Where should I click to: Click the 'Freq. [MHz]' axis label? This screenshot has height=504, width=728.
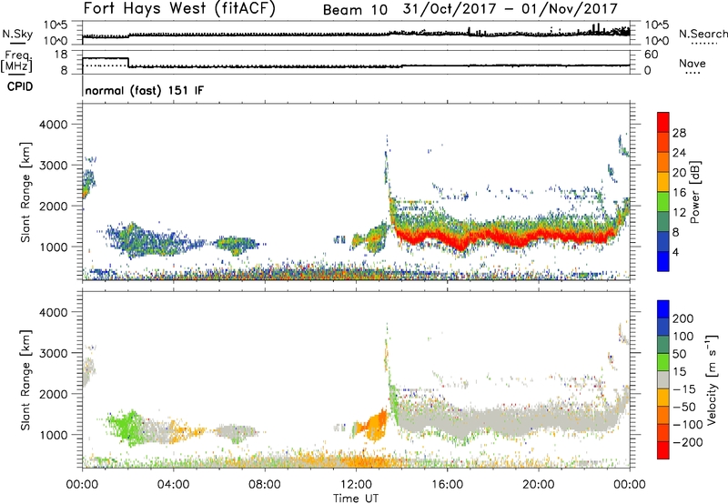(17, 62)
